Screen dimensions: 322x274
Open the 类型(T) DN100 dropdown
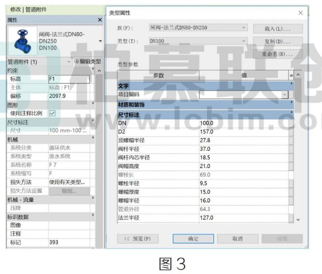coord(243,41)
